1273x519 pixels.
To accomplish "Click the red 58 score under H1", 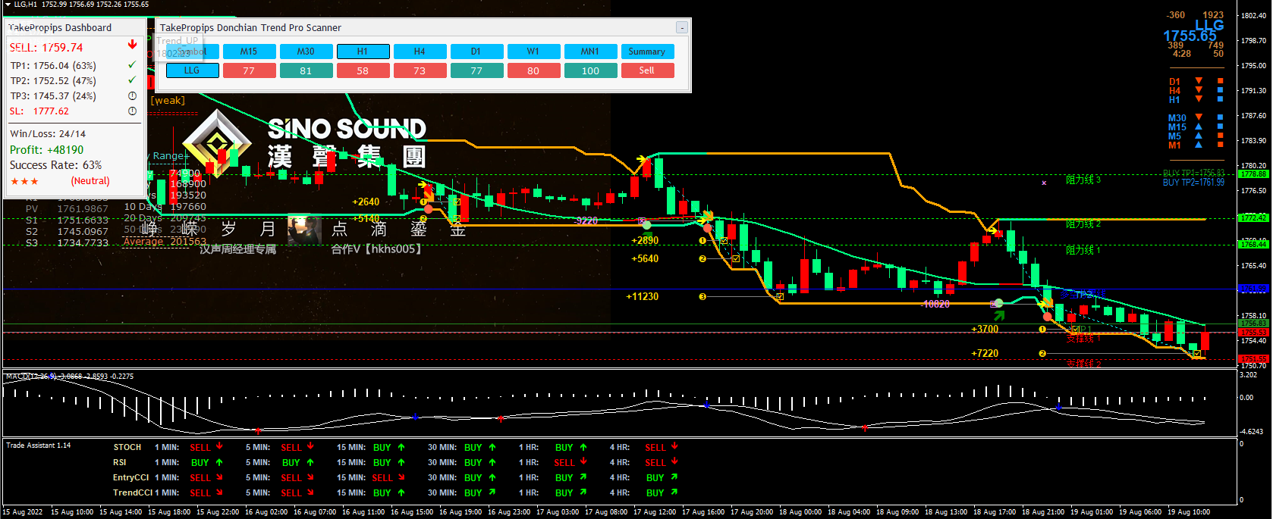I will coord(363,70).
